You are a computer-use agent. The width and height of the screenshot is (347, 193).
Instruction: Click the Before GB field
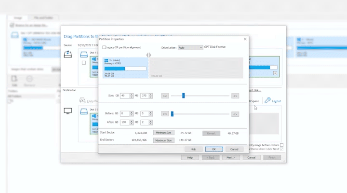coord(125,113)
